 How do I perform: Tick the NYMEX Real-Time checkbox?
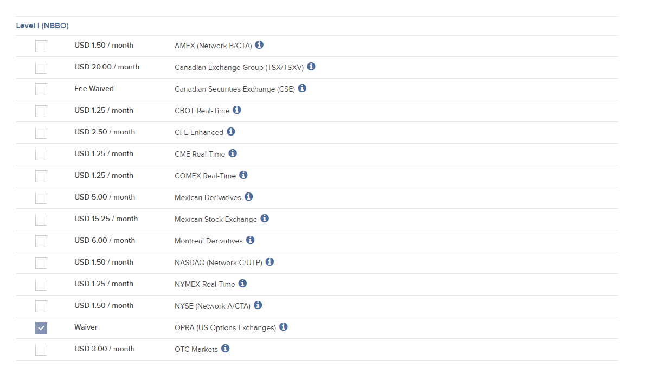pyautogui.click(x=41, y=284)
